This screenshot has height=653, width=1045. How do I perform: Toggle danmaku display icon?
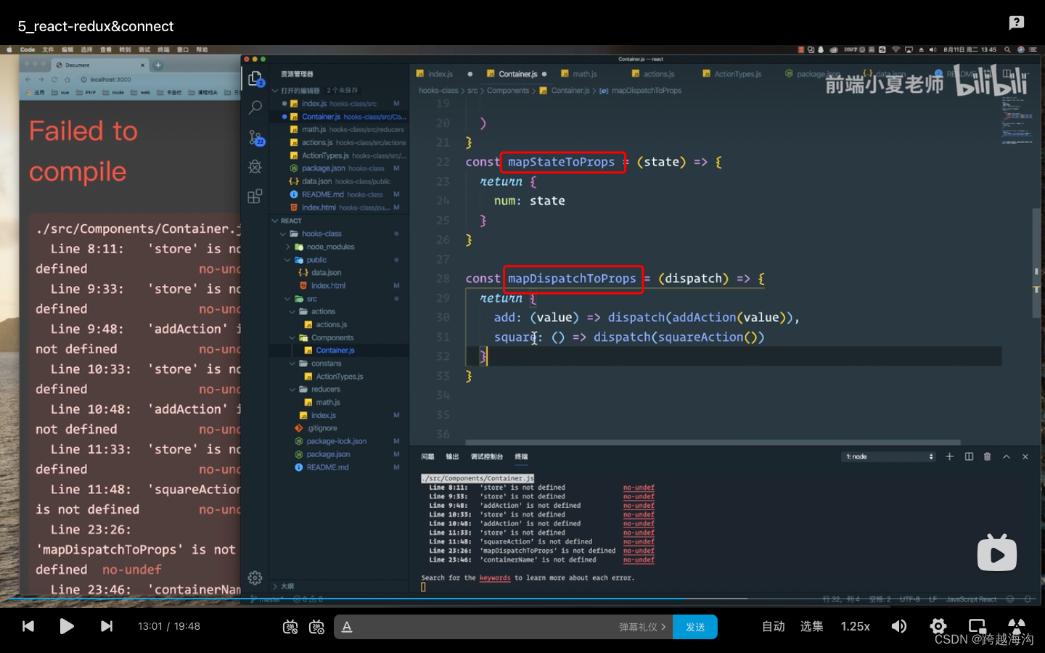click(x=290, y=627)
